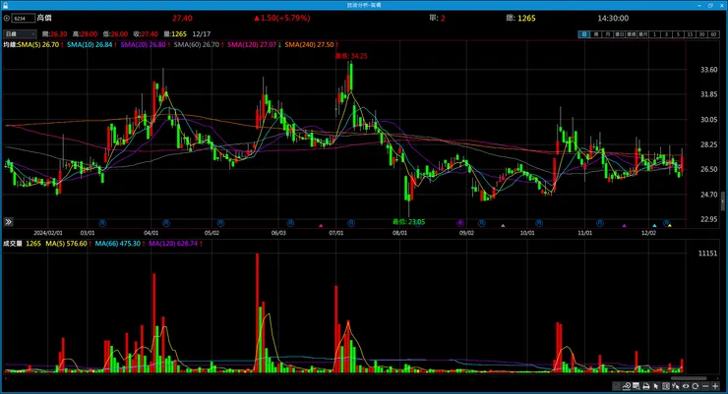Click the add-stock plus icon beside code box

click(7, 19)
